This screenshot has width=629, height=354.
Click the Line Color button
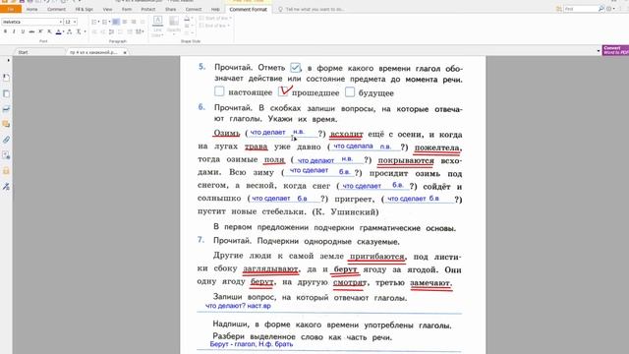pyautogui.click(x=157, y=27)
